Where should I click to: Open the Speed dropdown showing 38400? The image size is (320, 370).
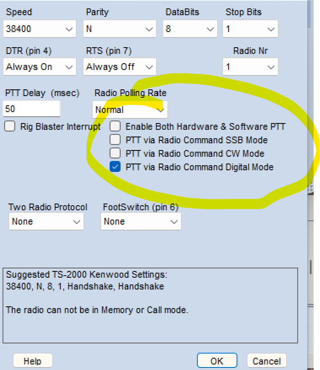(x=40, y=29)
